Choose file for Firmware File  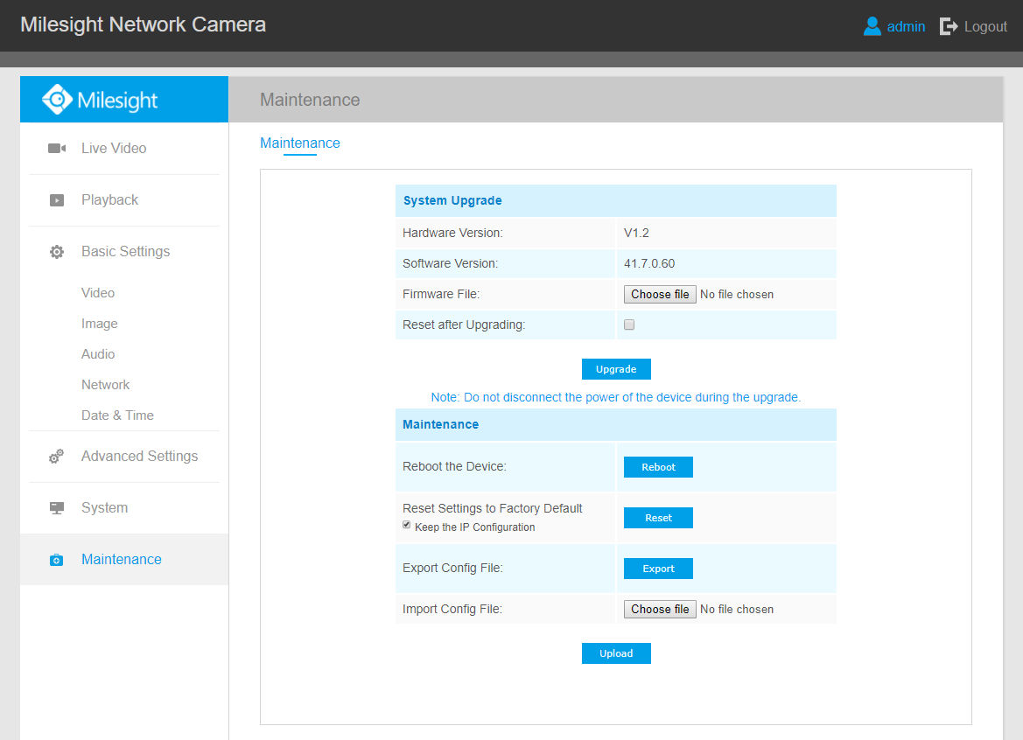click(660, 295)
